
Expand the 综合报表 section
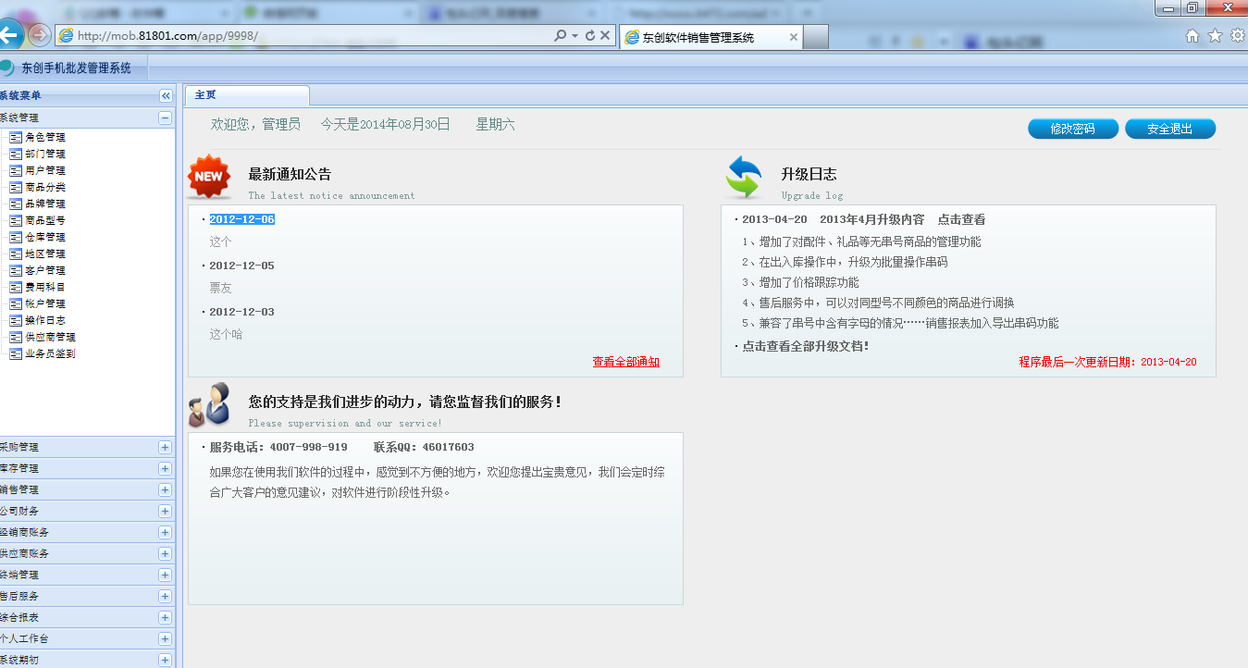point(165,617)
